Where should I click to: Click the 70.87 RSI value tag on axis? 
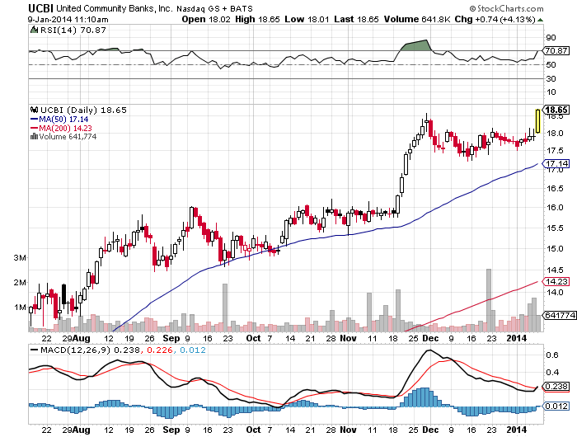pos(556,51)
